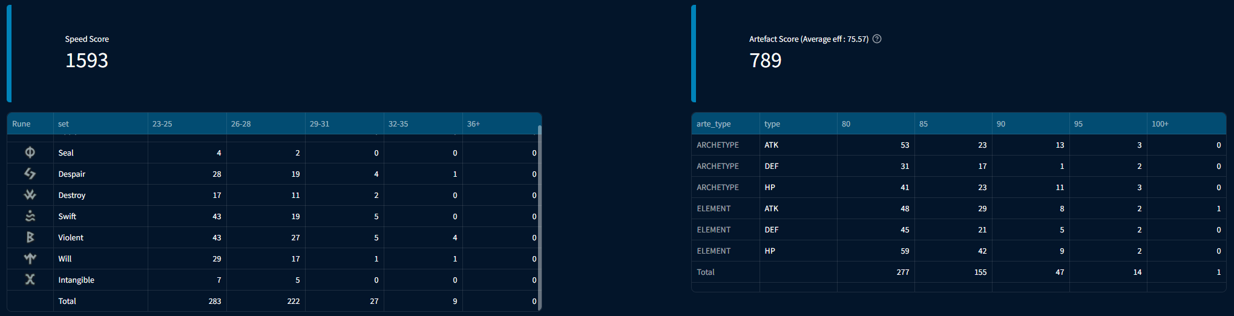The width and height of the screenshot is (1234, 316).
Task: Click the Will rune set icon
Action: [x=30, y=258]
